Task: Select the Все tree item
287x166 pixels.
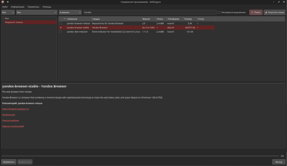Action: coord(7,19)
